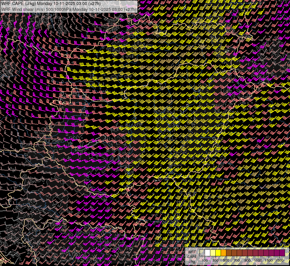Click the first transparent swatch in legend
The image size is (290, 266).
202,253
